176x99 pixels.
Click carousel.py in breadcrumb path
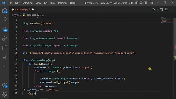point(33,15)
